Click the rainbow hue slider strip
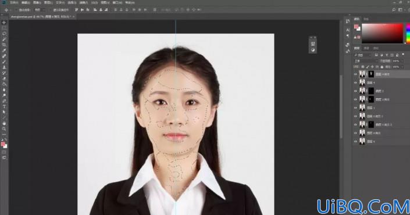The width and height of the screenshot is (410, 215). coord(408,33)
